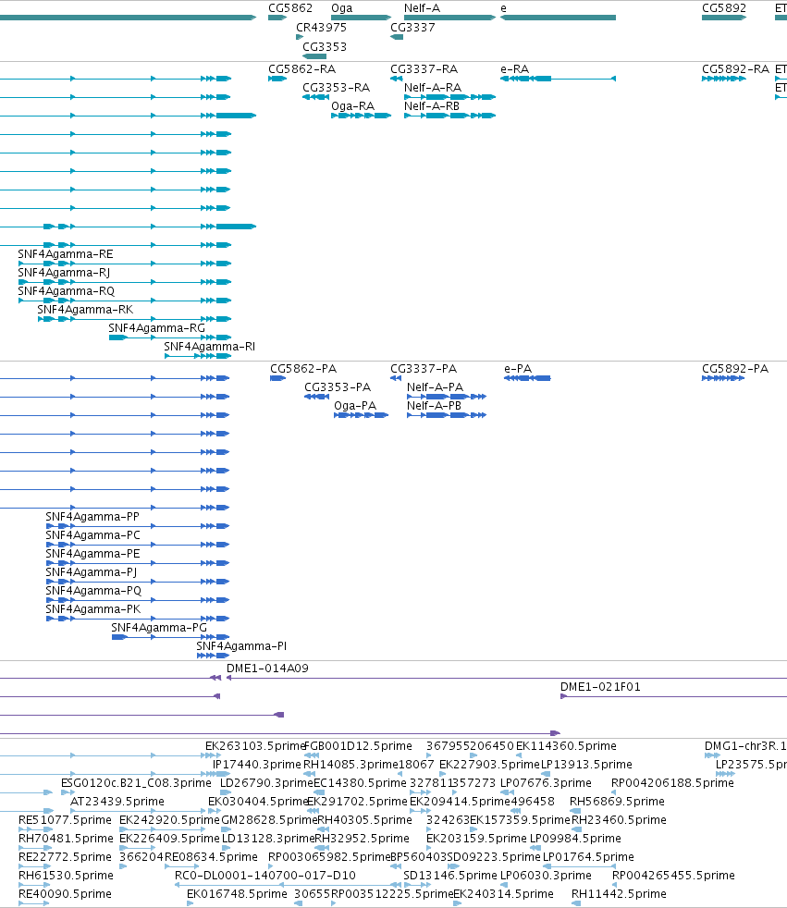Select EST RP004265455.5prime
This screenshot has width=787, height=908.
coord(673,876)
